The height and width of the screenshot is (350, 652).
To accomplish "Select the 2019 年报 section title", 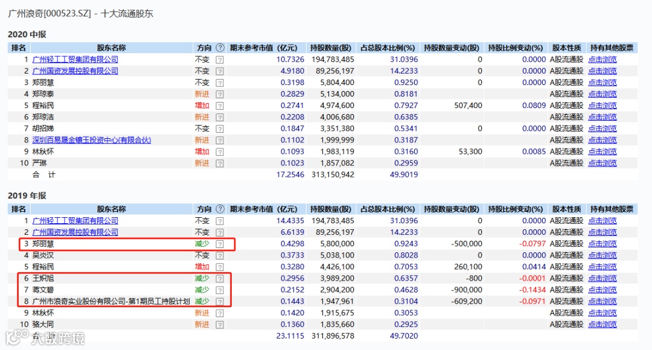I will [27, 196].
